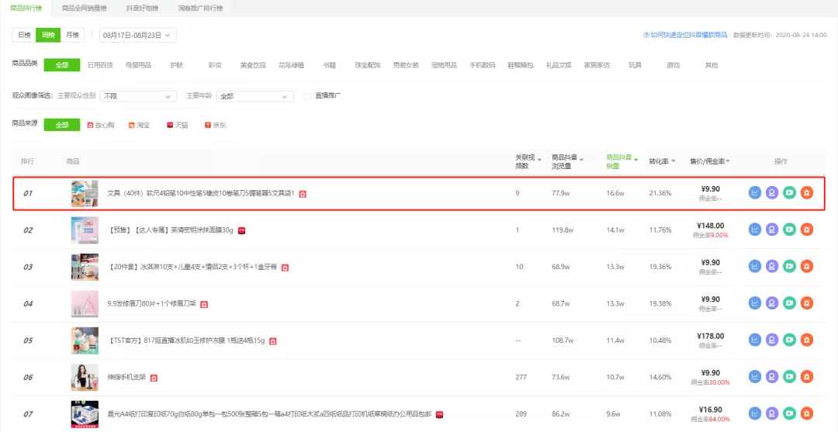Click blue trend chart icon in rank 05 row
This screenshot has height=432, width=838.
755,340
